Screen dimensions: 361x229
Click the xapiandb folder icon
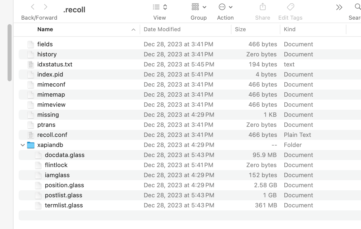31,145
